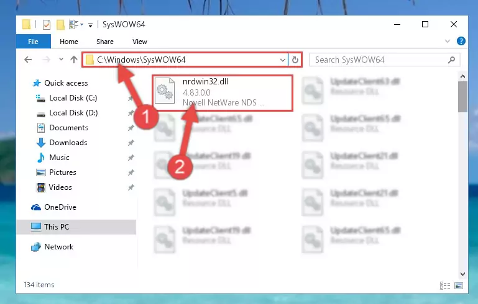Click the New folder icon in title bar
The height and width of the screenshot is (304, 478).
[x=60, y=25]
